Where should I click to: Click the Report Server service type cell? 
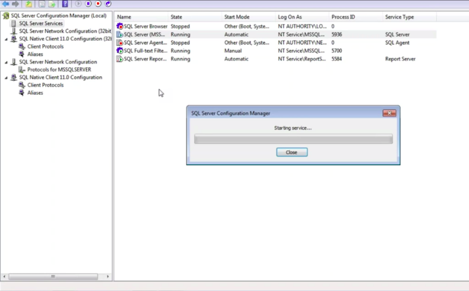[x=400, y=59]
